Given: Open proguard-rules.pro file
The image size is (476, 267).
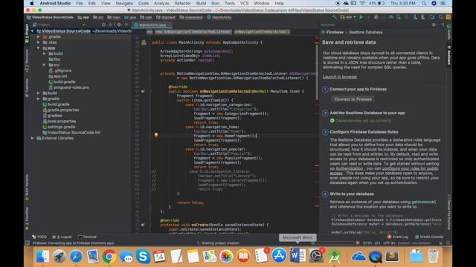Looking at the screenshot, I should 69,88.
